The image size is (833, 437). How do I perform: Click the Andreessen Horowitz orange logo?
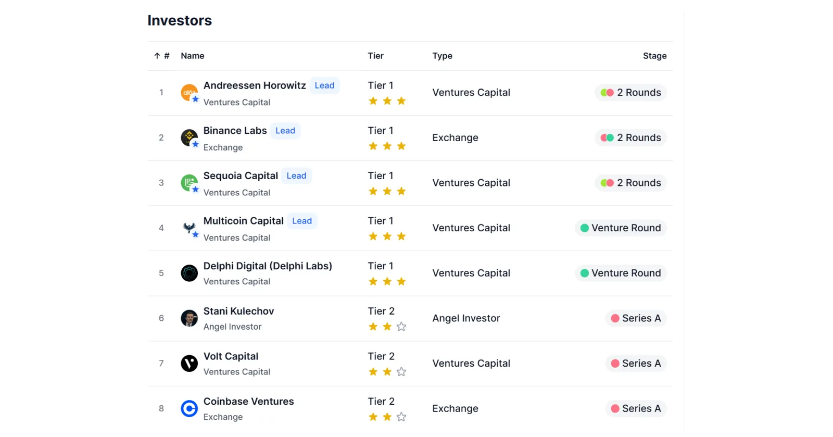[189, 92]
